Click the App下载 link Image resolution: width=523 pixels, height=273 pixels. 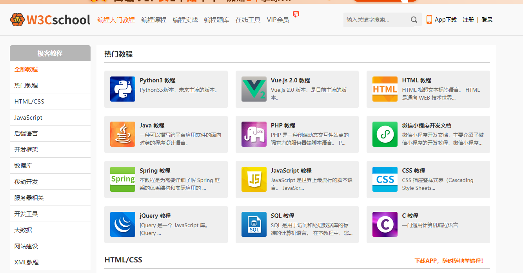(x=446, y=20)
